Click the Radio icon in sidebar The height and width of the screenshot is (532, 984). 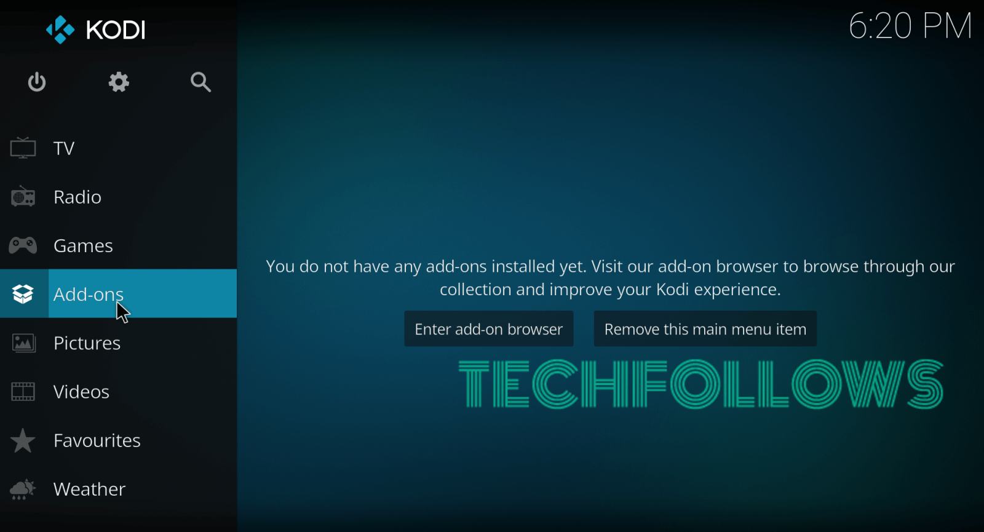tap(23, 197)
